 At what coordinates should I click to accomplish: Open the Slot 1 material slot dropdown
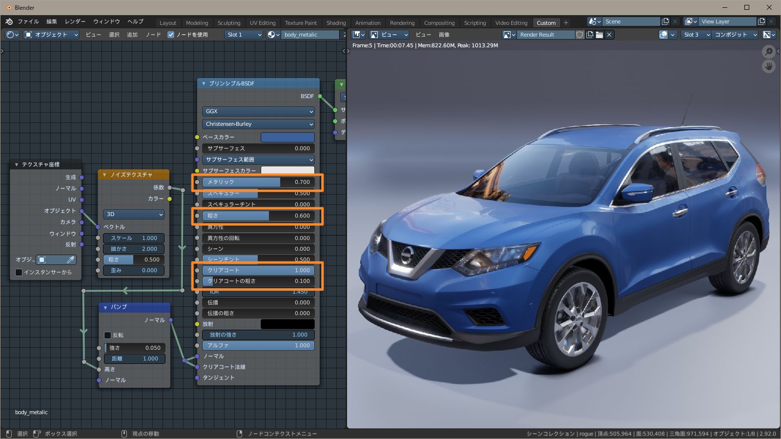(x=244, y=35)
